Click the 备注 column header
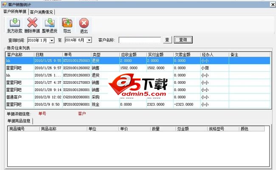The height and width of the screenshot is (170, 276). point(250,54)
